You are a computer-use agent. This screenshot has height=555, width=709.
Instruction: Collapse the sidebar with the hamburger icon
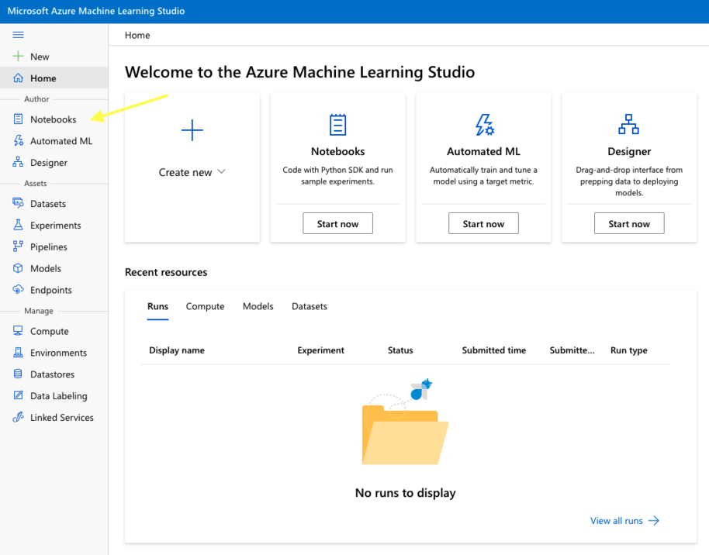click(19, 35)
